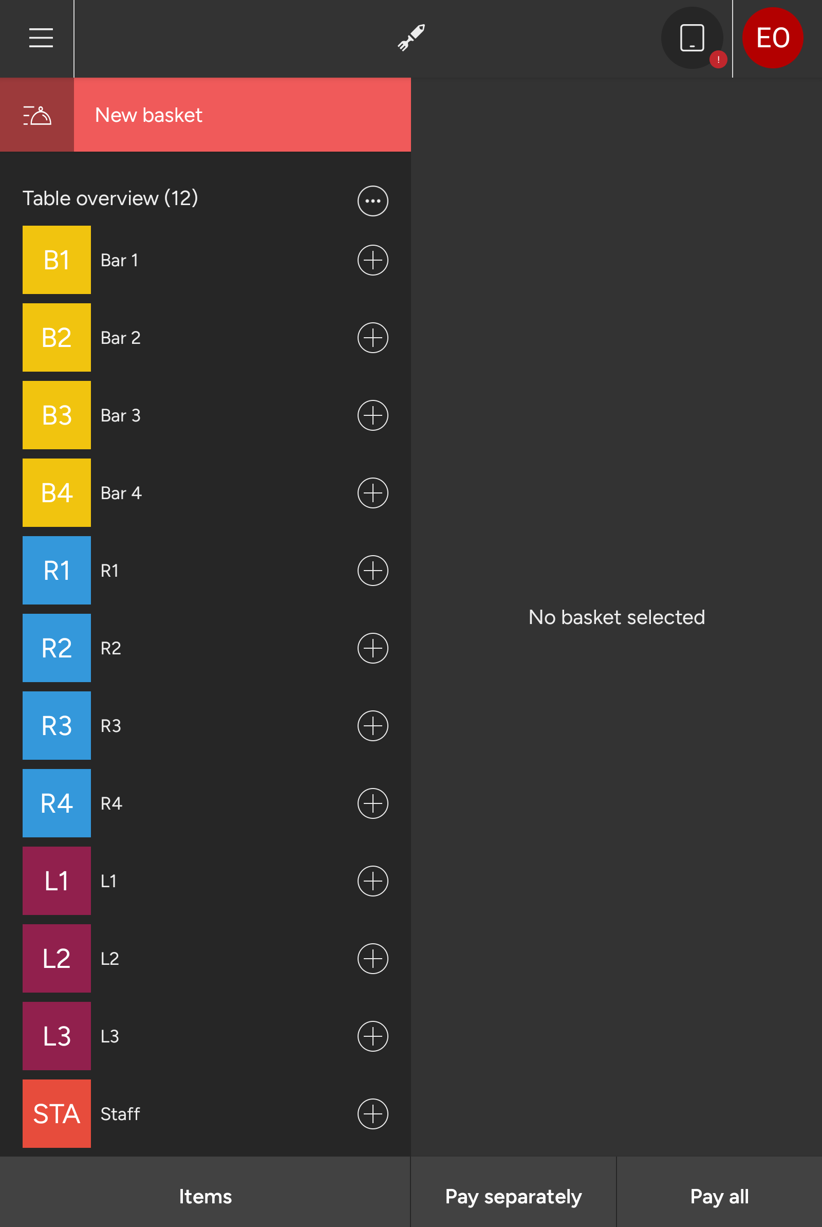Image resolution: width=822 pixels, height=1227 pixels.
Task: Add a basket to Bar 4
Action: (373, 493)
